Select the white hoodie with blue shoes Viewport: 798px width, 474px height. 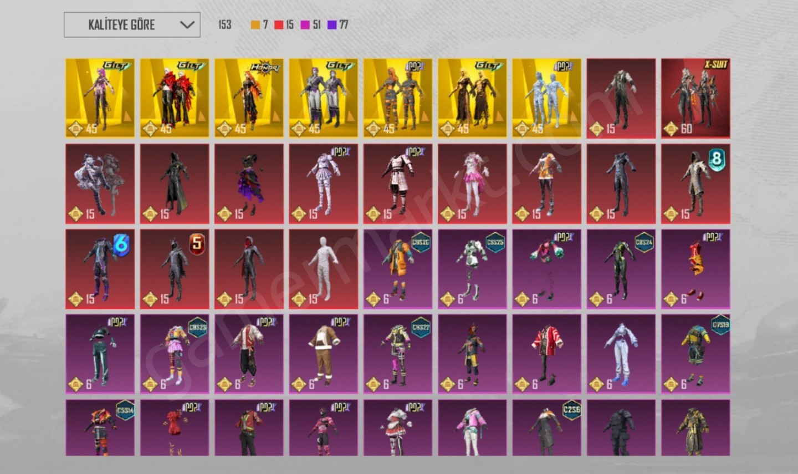click(x=621, y=354)
